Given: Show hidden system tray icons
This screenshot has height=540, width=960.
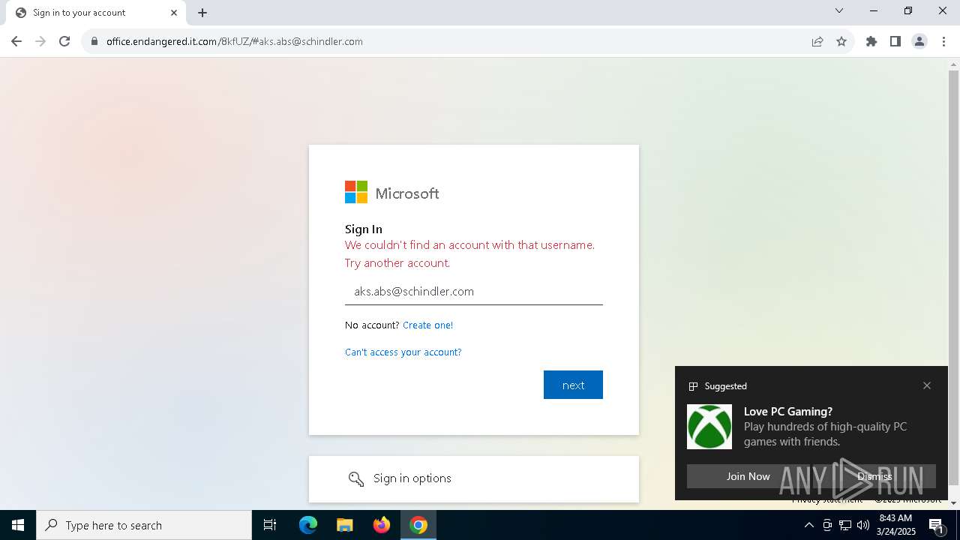Looking at the screenshot, I should click(808, 525).
